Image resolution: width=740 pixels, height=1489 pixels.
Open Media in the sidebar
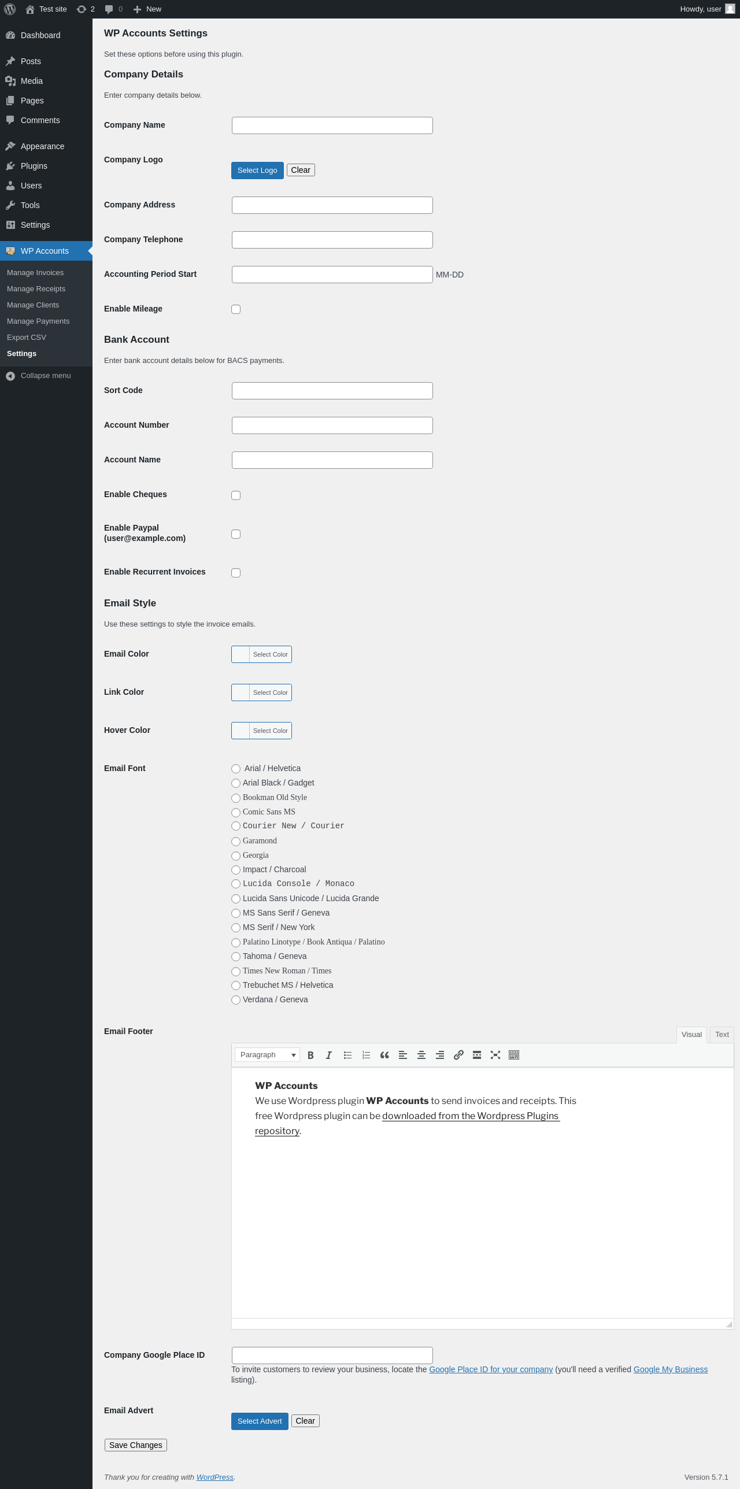click(46, 81)
